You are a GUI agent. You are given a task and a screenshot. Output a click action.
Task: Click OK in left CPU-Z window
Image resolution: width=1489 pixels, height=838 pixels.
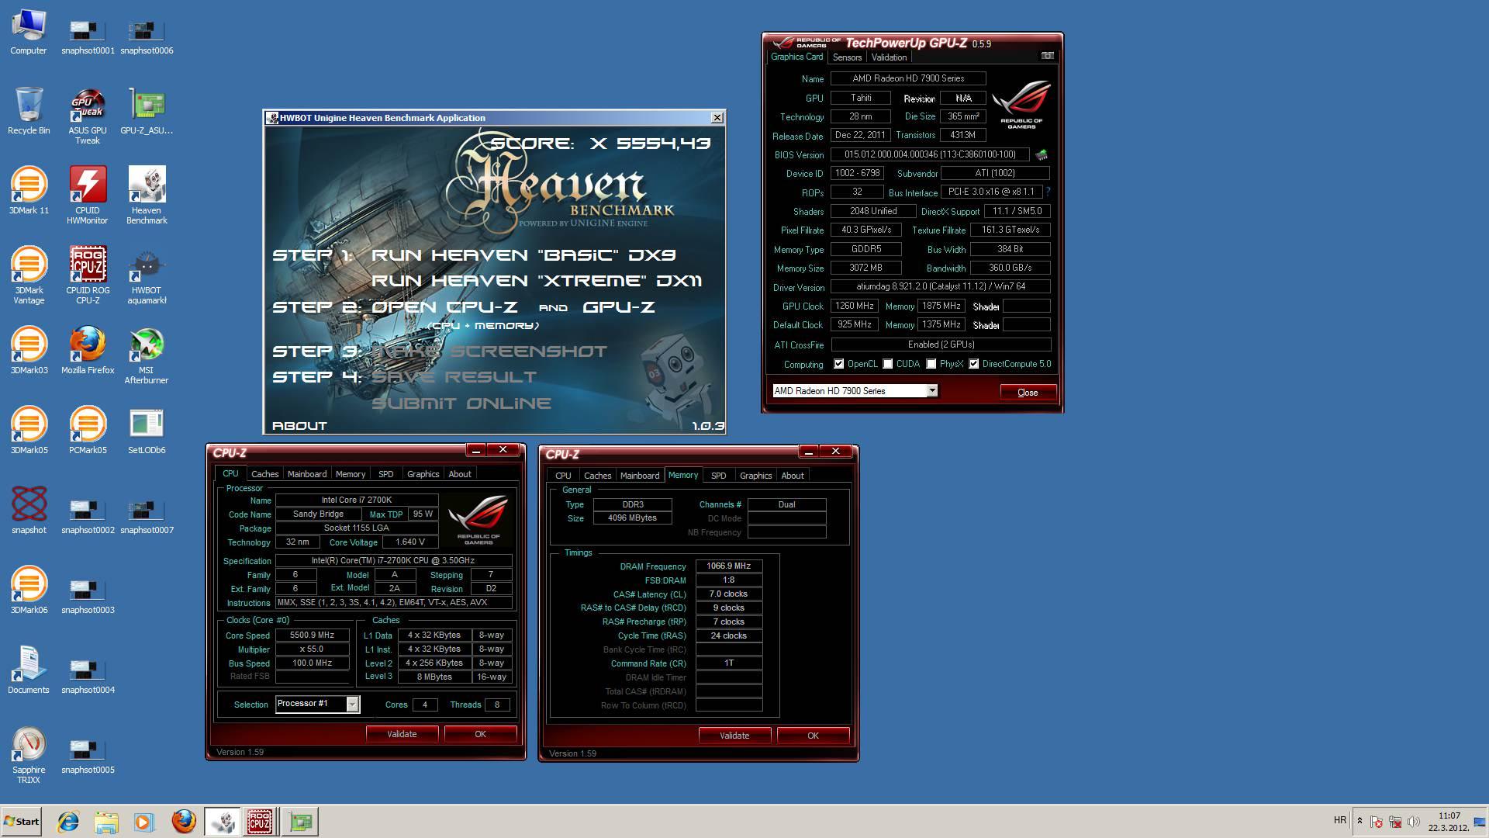tap(480, 734)
